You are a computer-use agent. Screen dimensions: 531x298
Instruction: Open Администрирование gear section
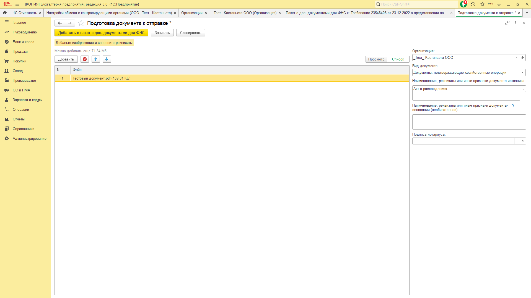tap(29, 138)
